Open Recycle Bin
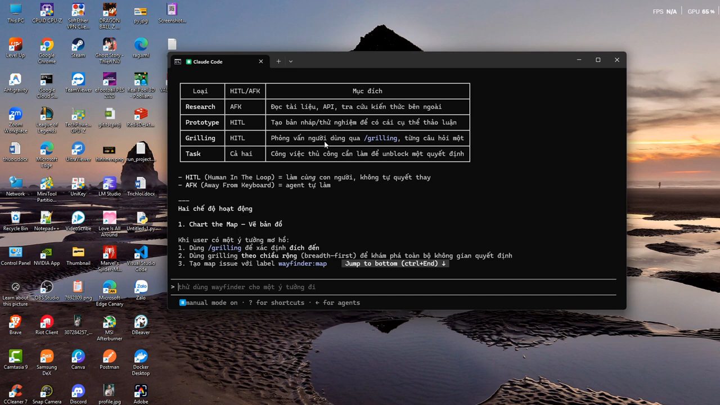The height and width of the screenshot is (405, 720). (15, 222)
